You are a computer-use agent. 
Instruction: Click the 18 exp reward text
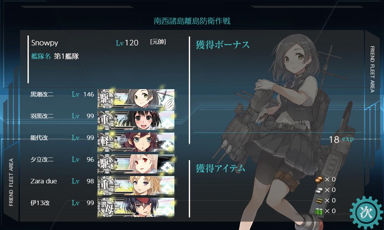coord(341,139)
